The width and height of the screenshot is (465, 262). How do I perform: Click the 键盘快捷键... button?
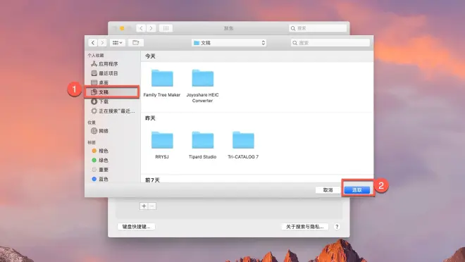137,227
